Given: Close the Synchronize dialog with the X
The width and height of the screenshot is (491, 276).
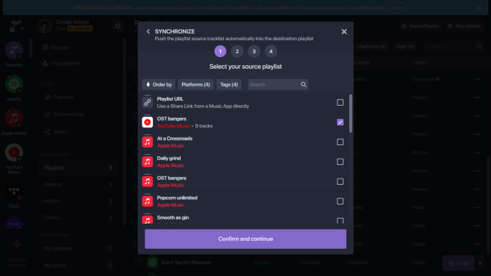Looking at the screenshot, I should (344, 31).
